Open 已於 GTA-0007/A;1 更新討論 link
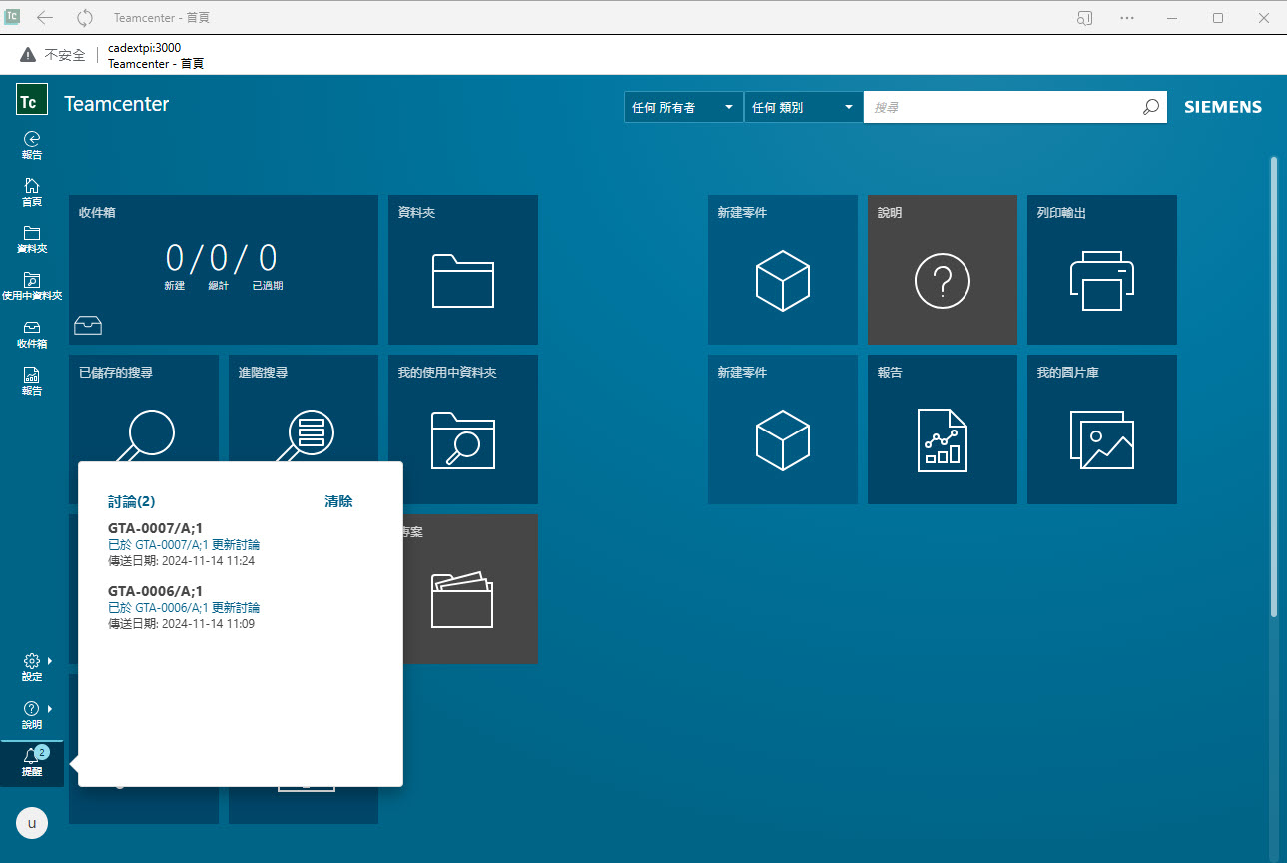Viewport: 1287px width, 863px height. [x=184, y=545]
